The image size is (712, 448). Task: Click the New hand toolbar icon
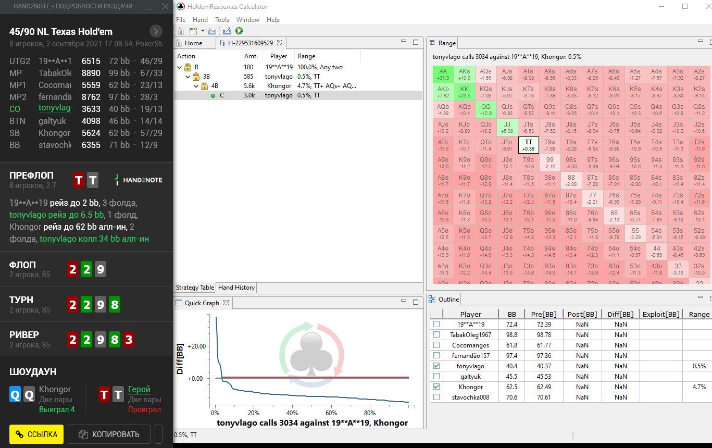tap(194, 31)
